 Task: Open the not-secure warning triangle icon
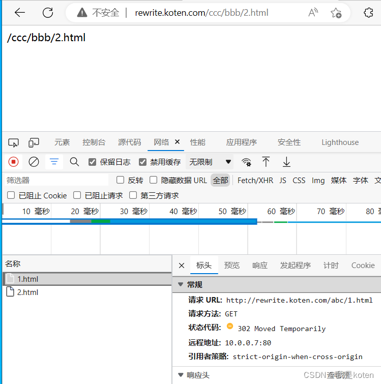tap(82, 13)
